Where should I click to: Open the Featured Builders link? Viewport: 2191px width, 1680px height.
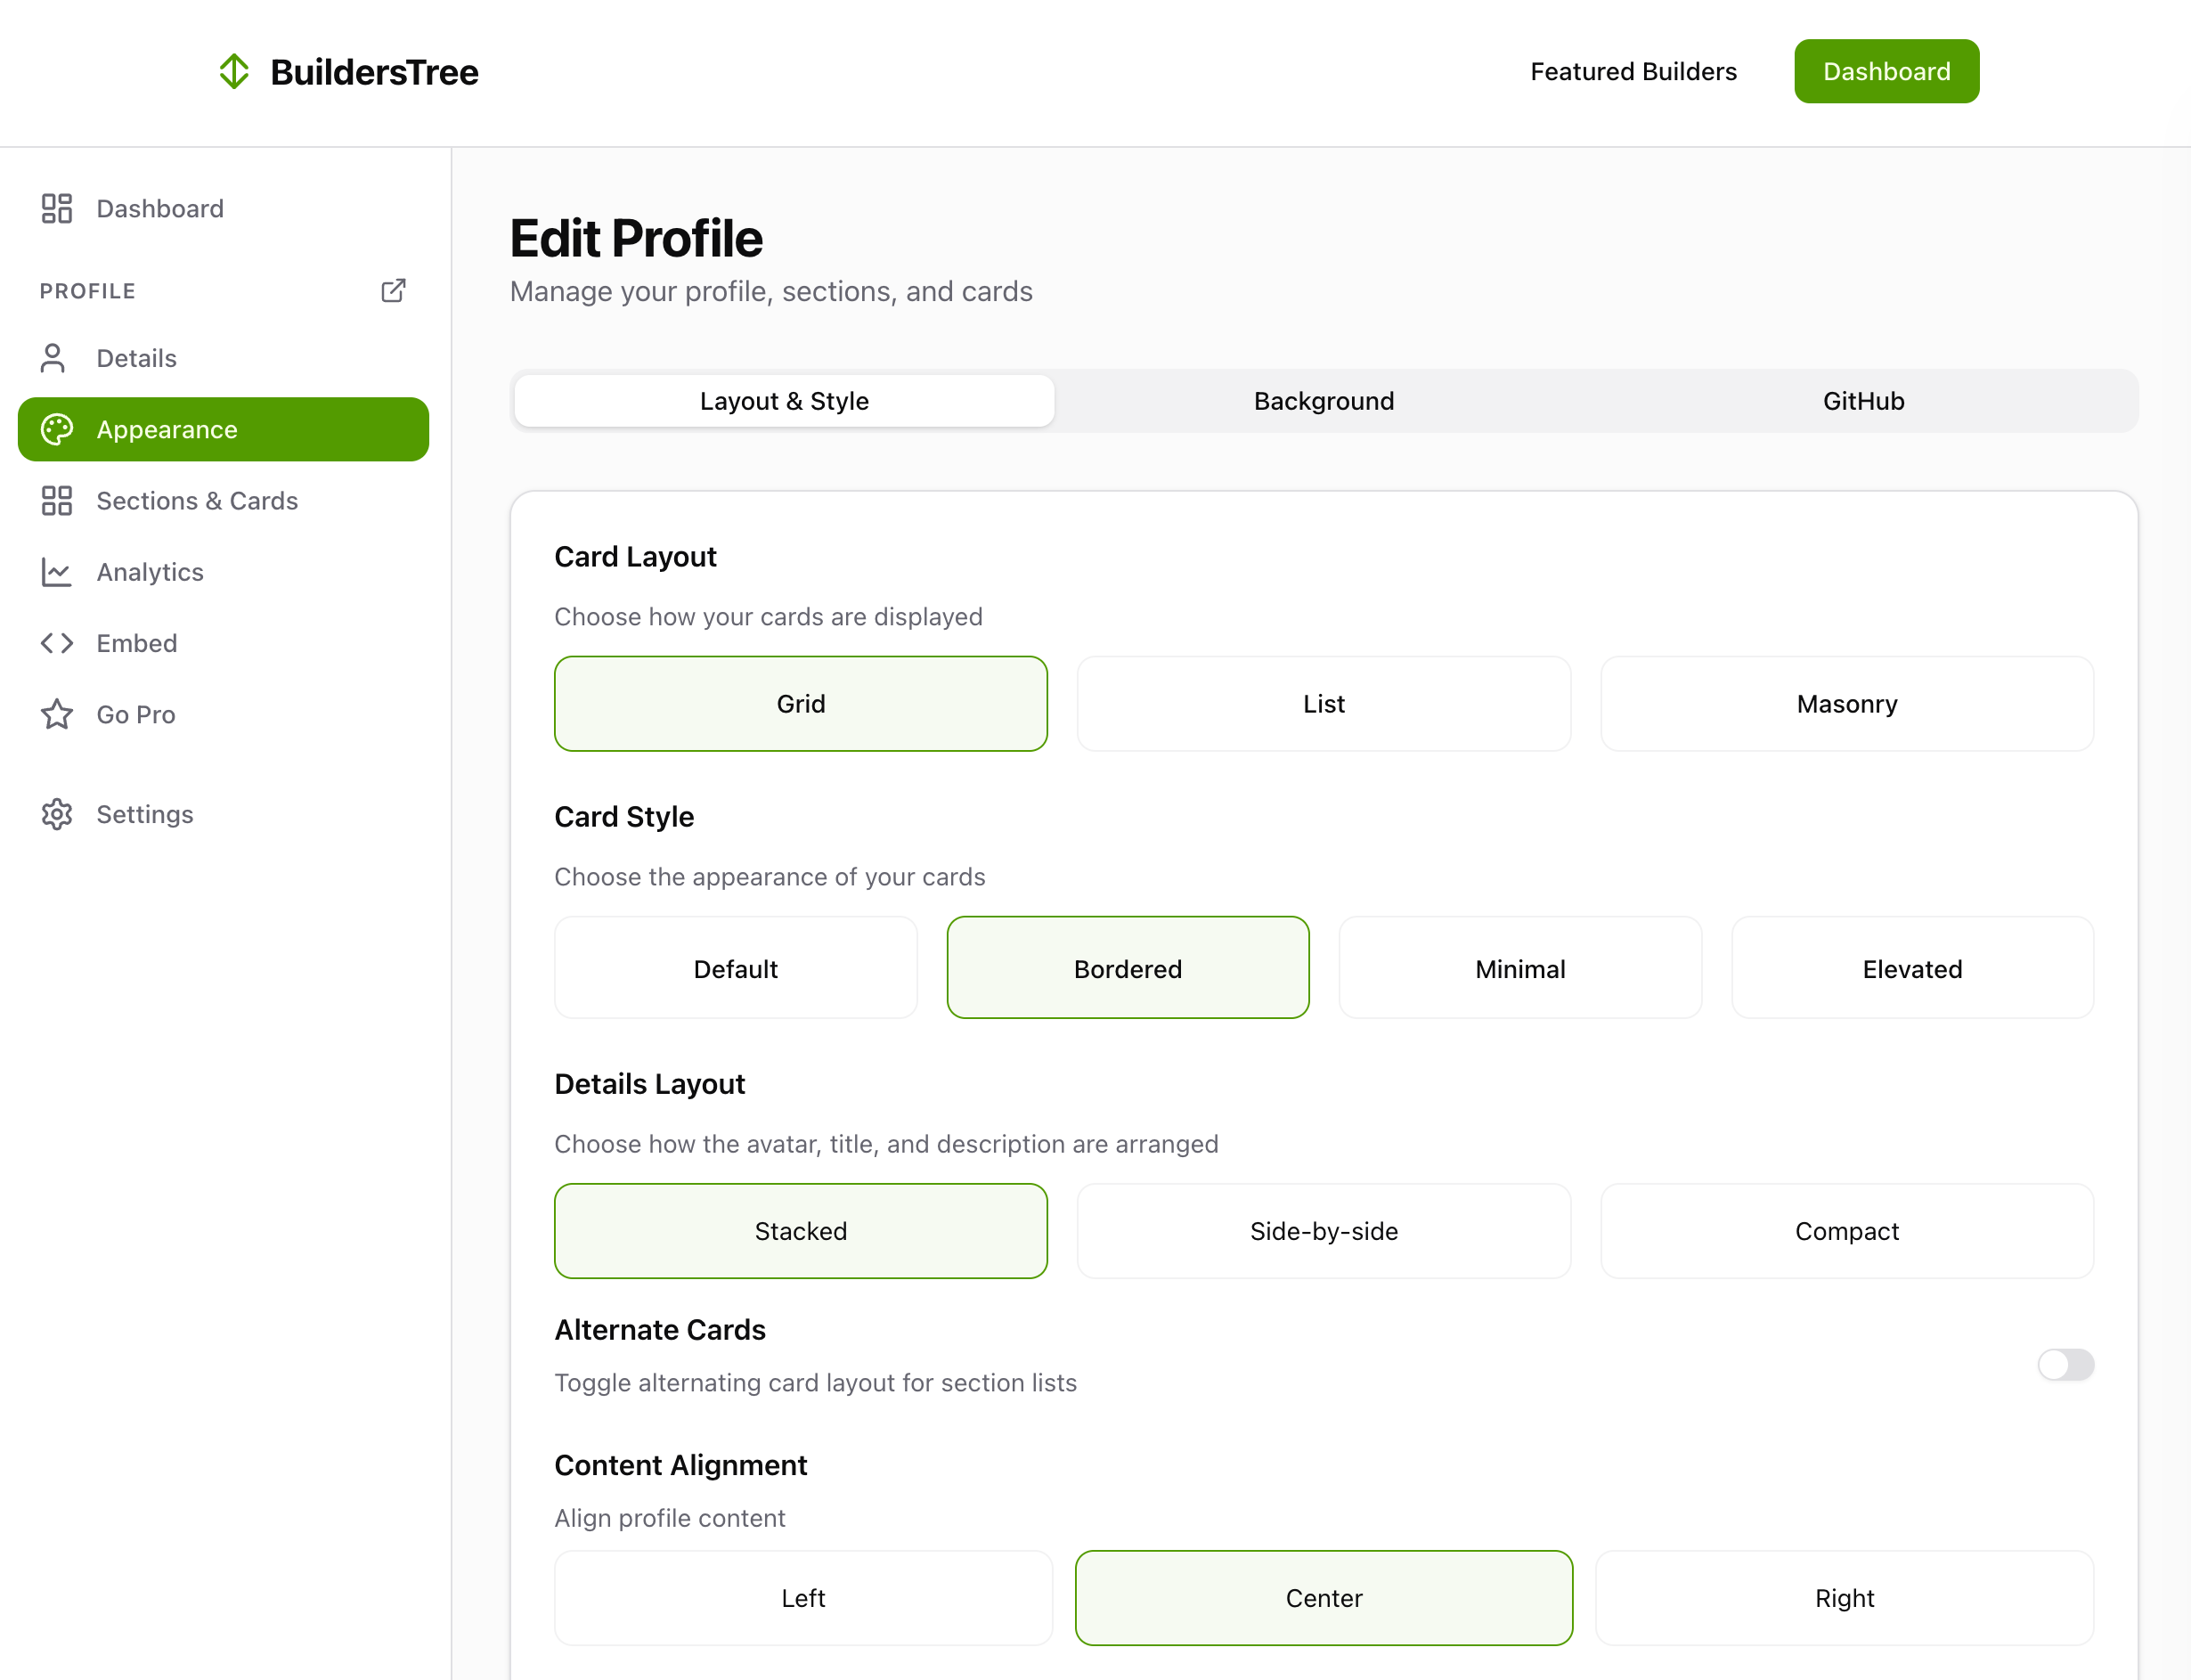click(x=1633, y=71)
